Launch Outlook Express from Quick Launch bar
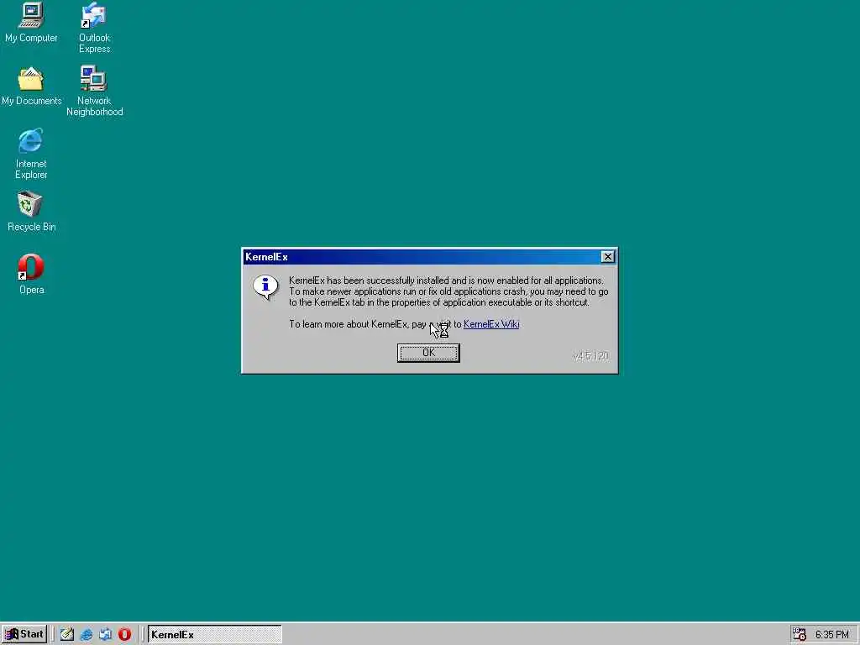 (x=105, y=634)
